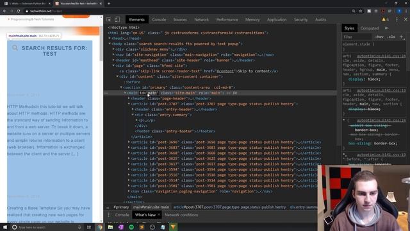Open the Performance tab
Screen dimensions: 410x231
(227, 20)
